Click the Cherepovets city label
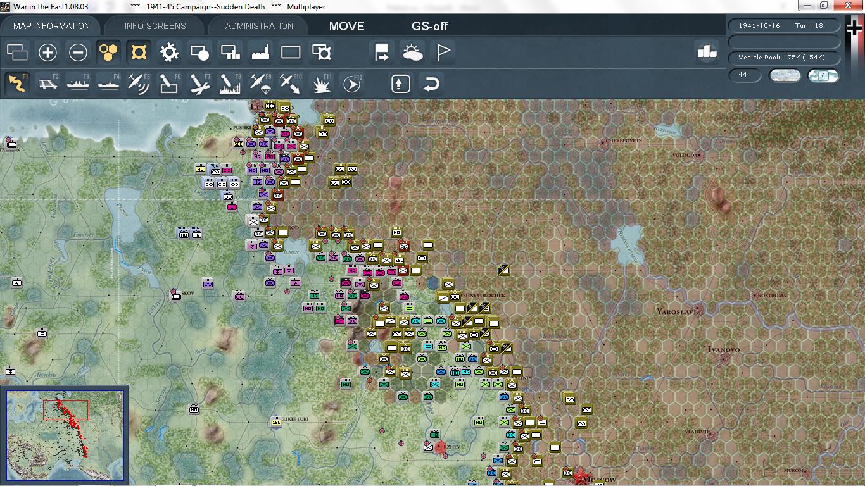This screenshot has height=486, width=865. pyautogui.click(x=624, y=140)
